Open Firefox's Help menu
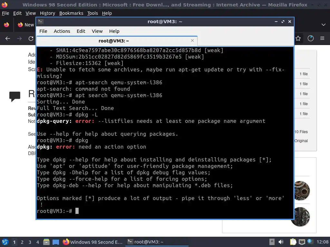Screen dimensions: 330x247 tap(107, 13)
